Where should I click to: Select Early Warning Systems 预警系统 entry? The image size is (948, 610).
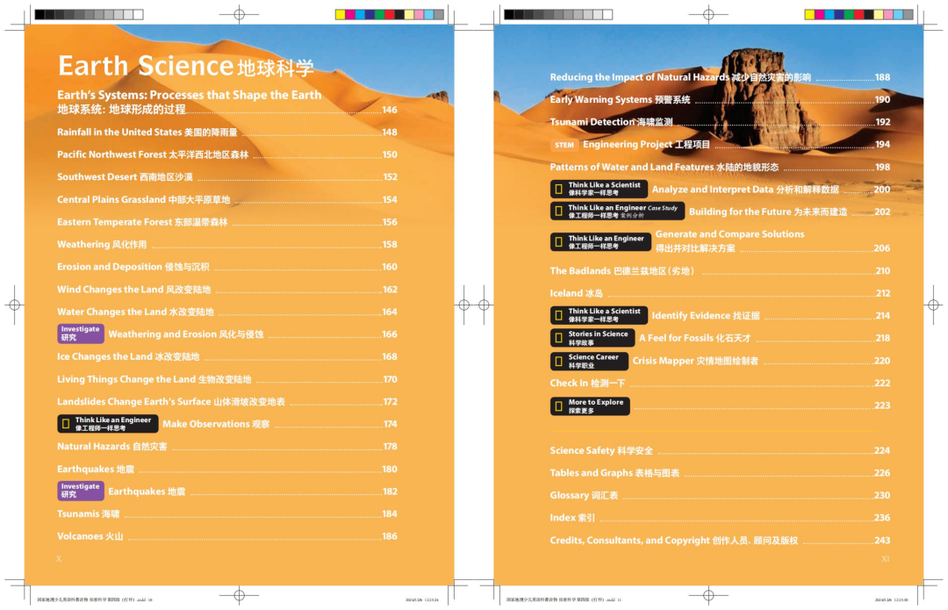click(620, 100)
